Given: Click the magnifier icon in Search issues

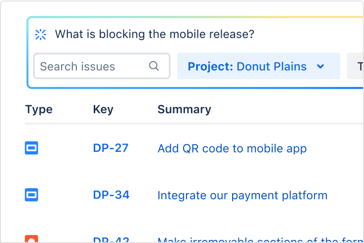Looking at the screenshot, I should (154, 66).
